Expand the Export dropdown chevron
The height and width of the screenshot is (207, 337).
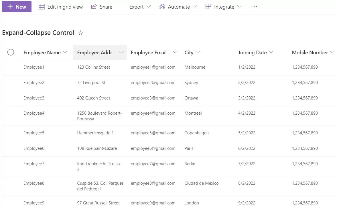148,7
